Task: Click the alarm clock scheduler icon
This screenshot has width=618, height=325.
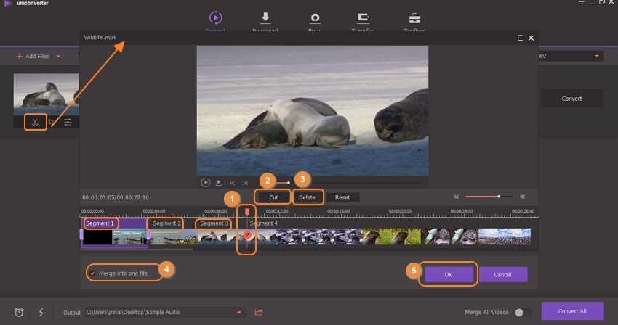Action: coord(20,312)
